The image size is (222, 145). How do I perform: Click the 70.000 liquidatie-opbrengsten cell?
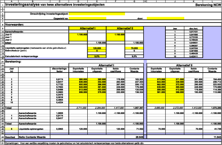tap(134, 48)
